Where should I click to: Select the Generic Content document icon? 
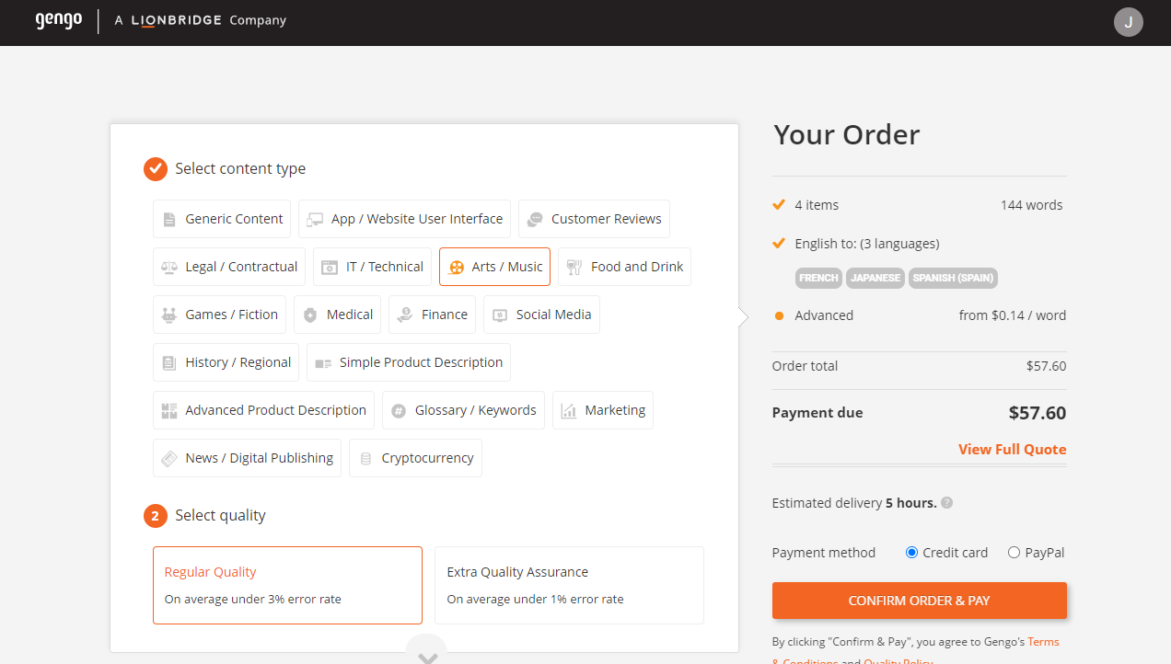coord(169,218)
